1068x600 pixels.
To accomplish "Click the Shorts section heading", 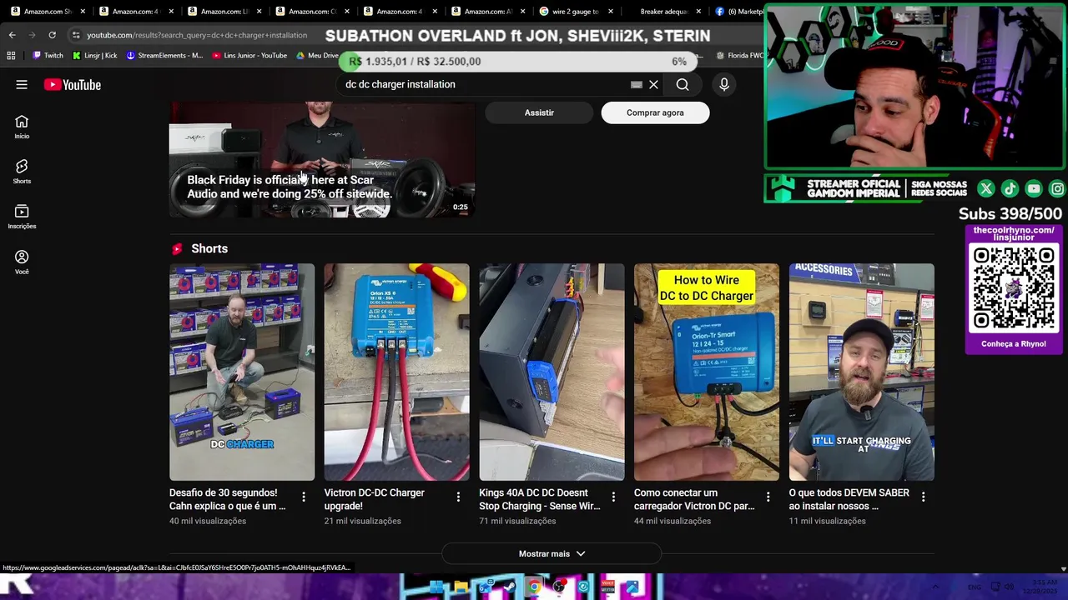I will (209, 248).
